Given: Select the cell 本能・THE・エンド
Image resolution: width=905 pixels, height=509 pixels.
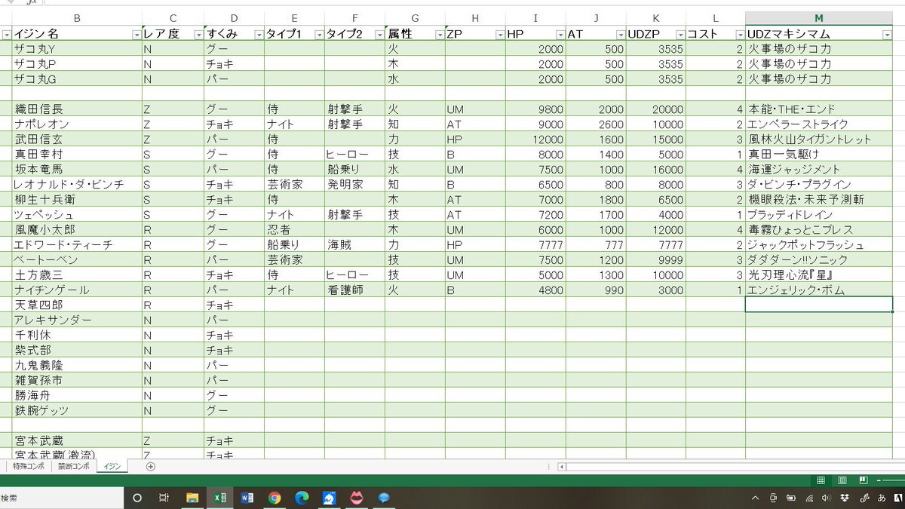Looking at the screenshot, I should [x=819, y=109].
